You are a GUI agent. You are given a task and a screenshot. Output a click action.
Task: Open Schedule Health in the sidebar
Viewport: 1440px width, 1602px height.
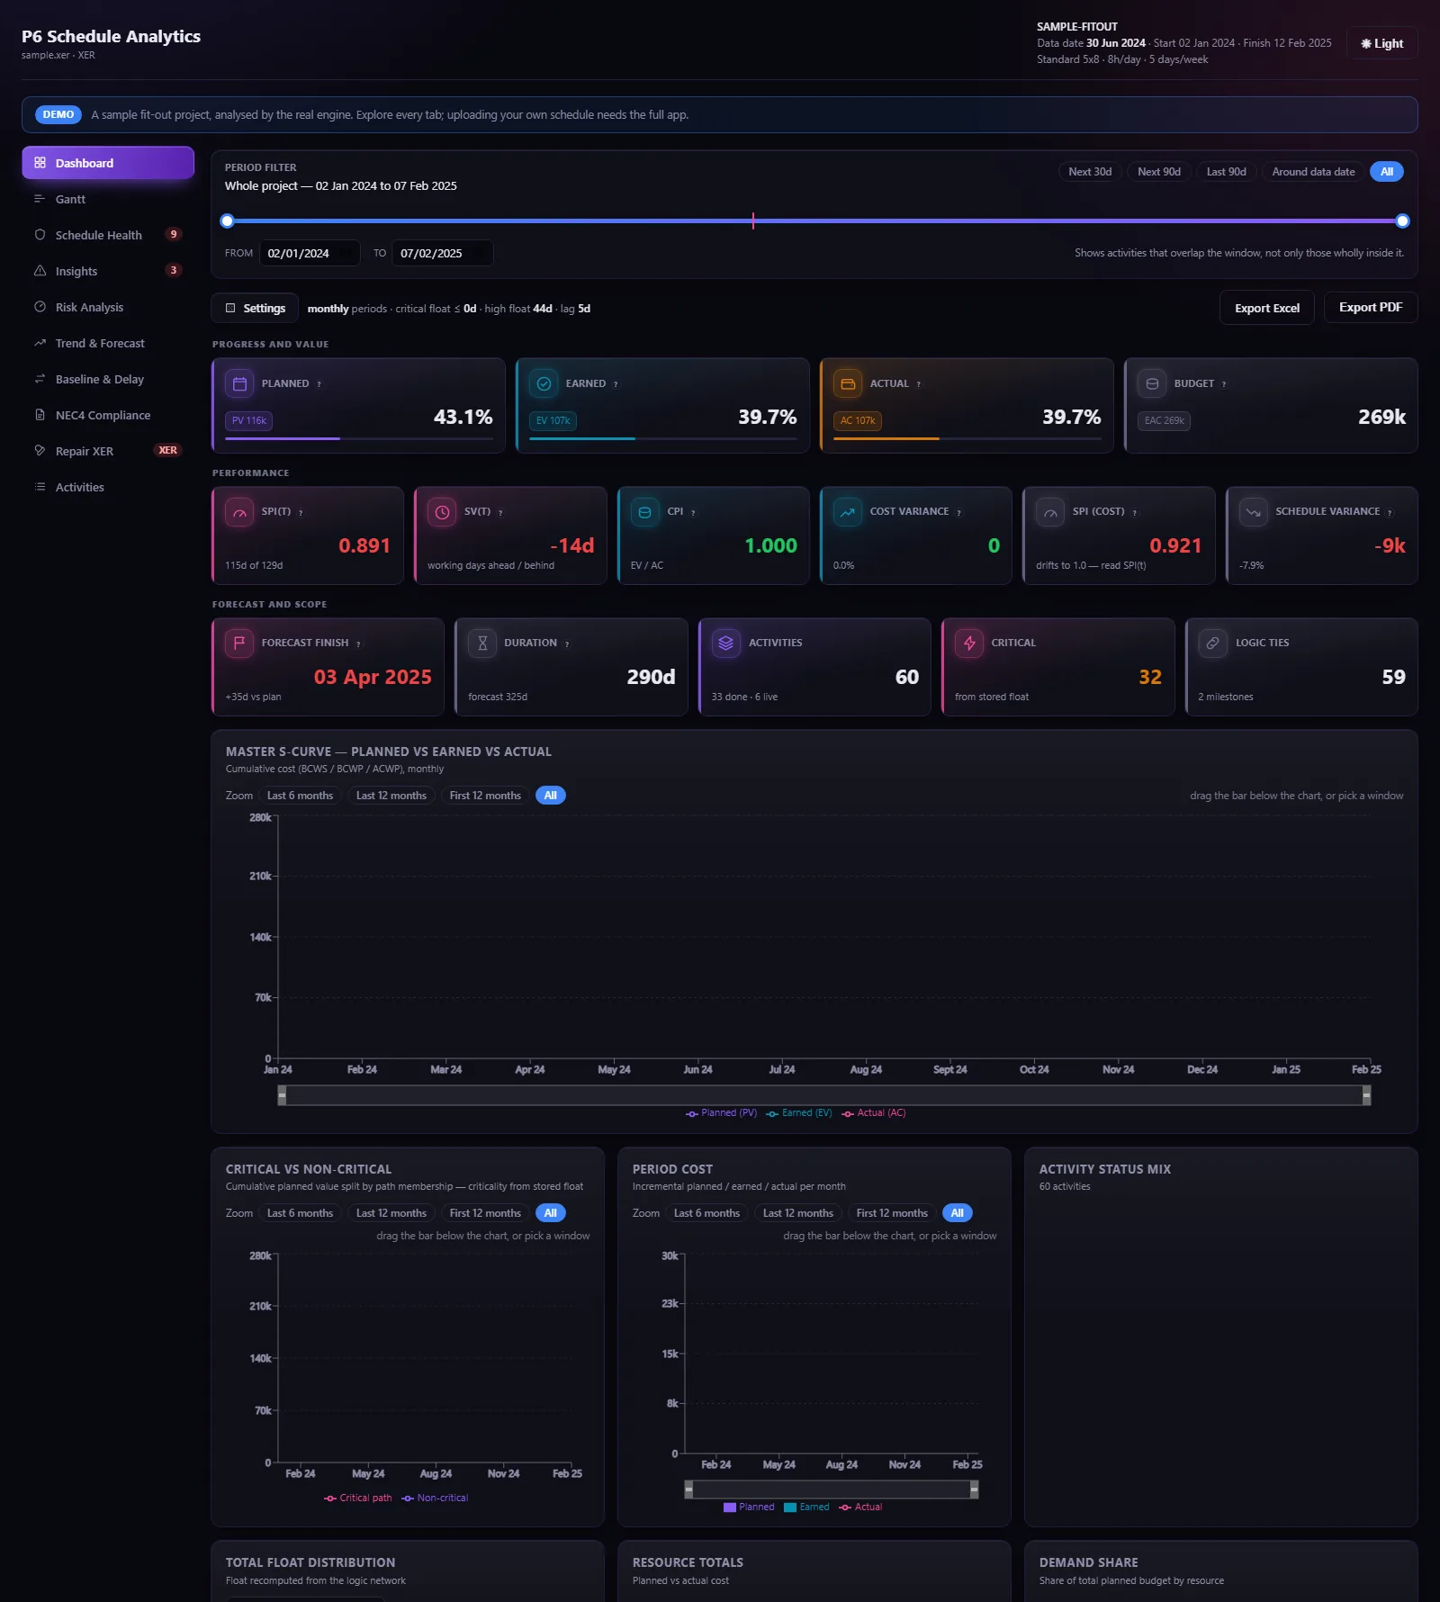pos(108,235)
